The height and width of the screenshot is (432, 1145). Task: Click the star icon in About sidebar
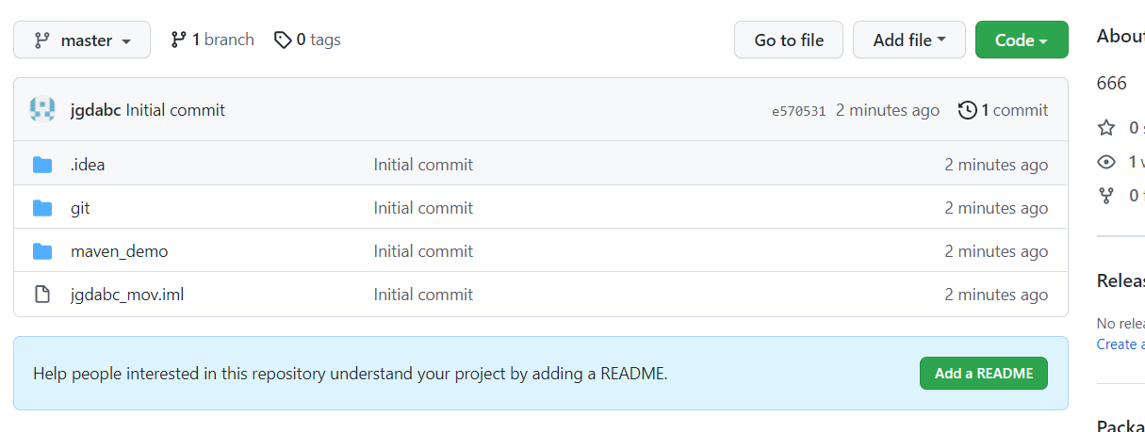click(x=1106, y=127)
